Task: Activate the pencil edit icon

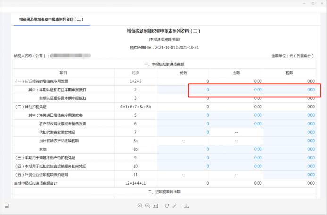Action: click(175, 206)
